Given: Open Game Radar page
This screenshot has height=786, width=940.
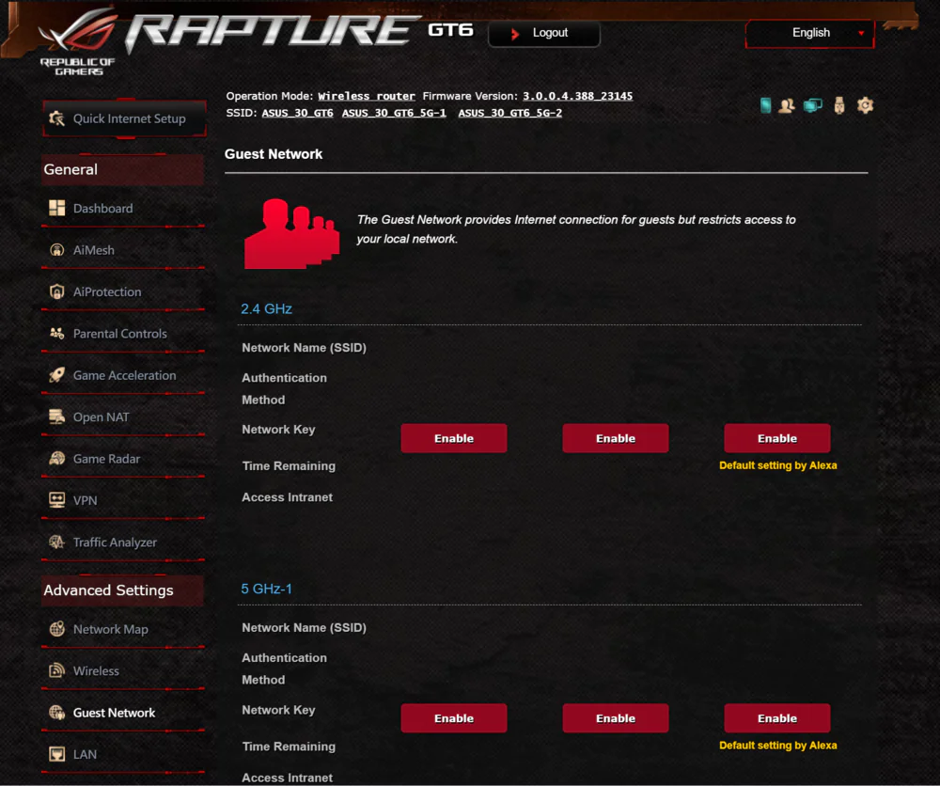Looking at the screenshot, I should pyautogui.click(x=123, y=459).
